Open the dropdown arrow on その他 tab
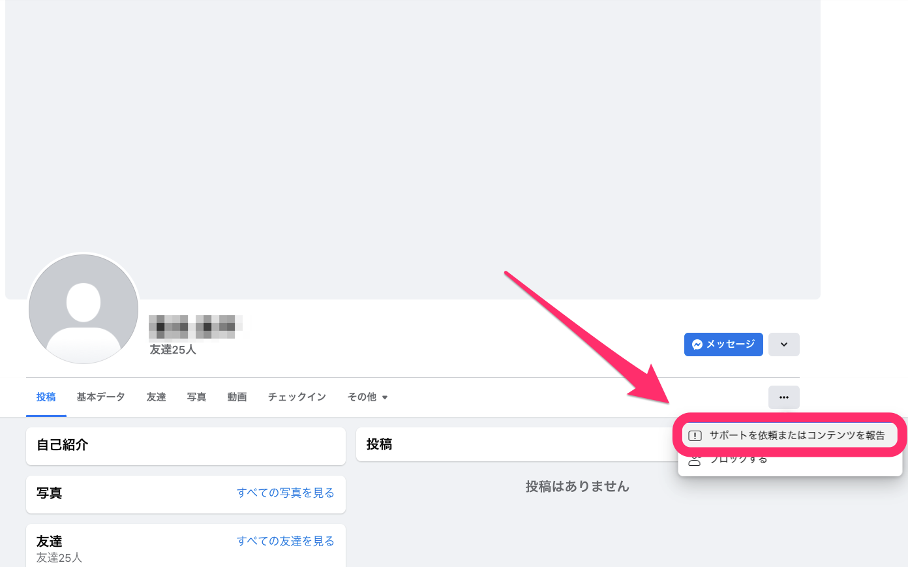This screenshot has width=908, height=567. pos(385,397)
